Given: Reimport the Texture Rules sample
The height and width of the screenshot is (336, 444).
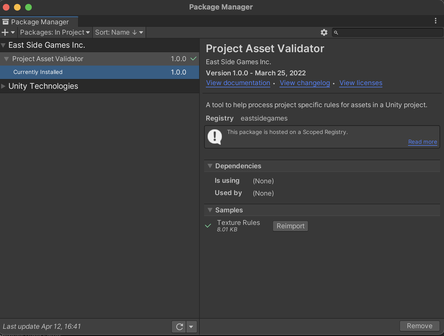Looking at the screenshot, I should click(x=290, y=226).
